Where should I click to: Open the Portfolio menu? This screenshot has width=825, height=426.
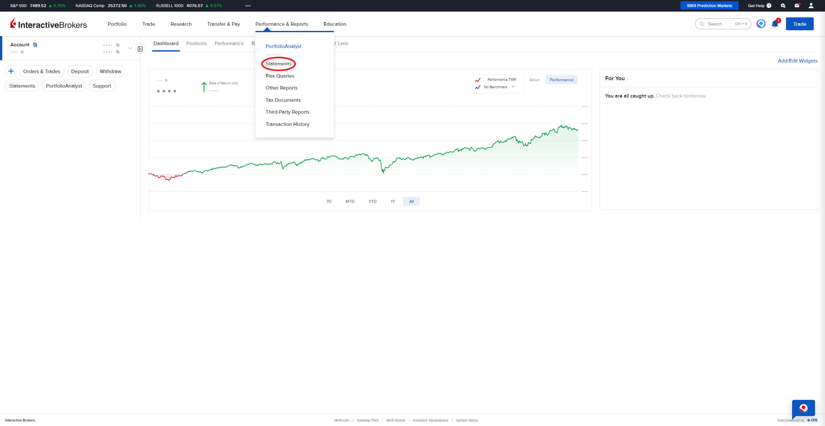[x=117, y=24]
